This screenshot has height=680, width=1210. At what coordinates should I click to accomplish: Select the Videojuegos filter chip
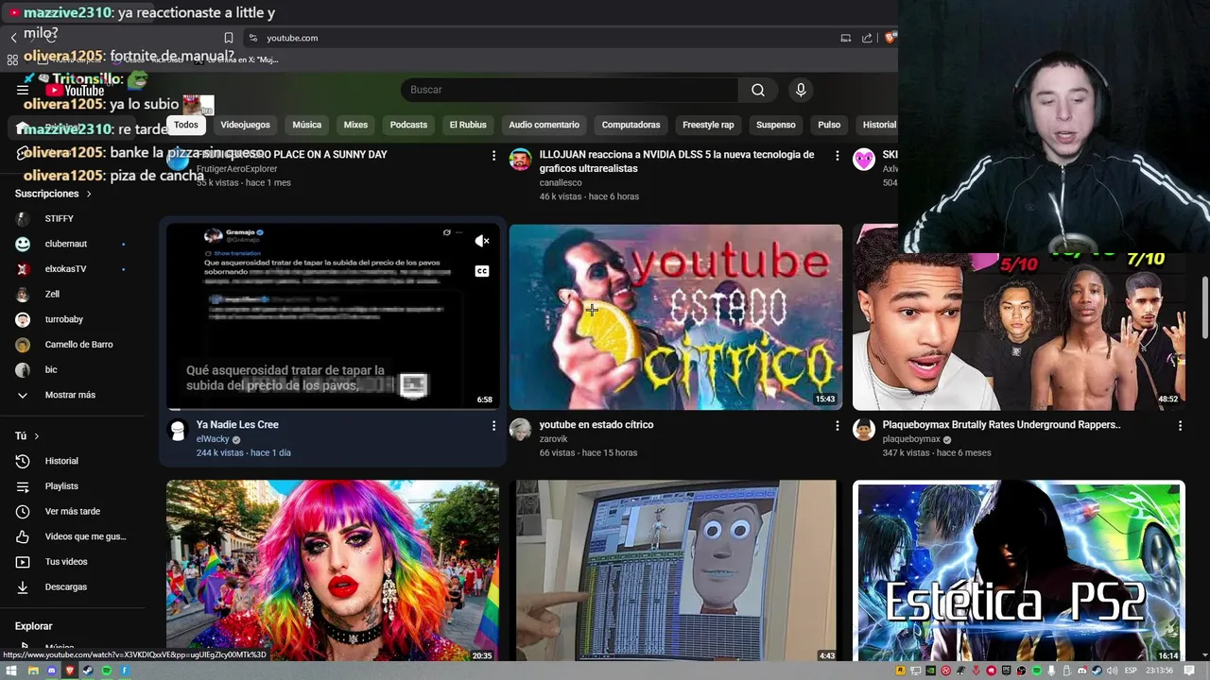pos(246,125)
